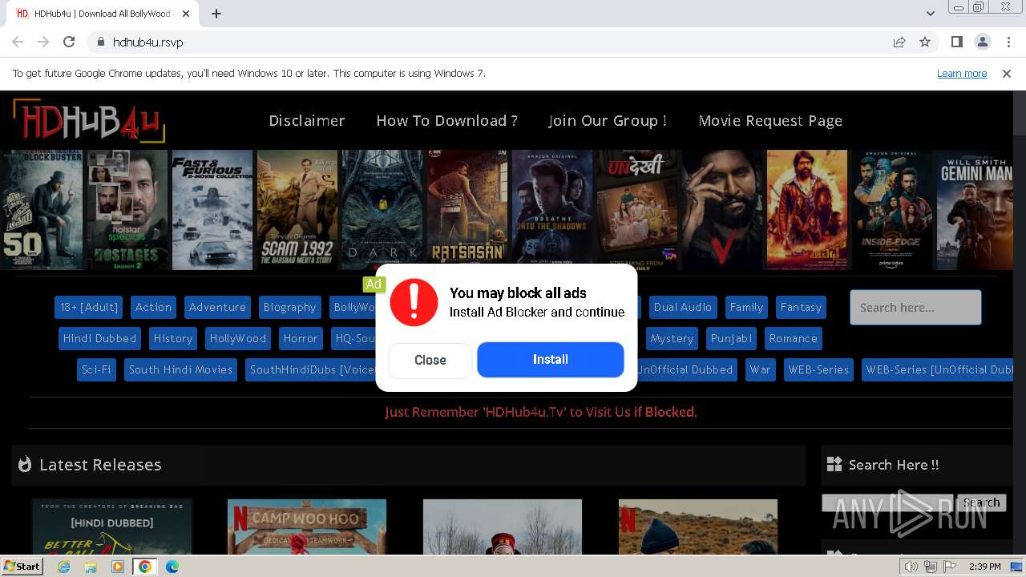The image size is (1026, 577).
Task: Click the Search here... input field
Action: (915, 308)
